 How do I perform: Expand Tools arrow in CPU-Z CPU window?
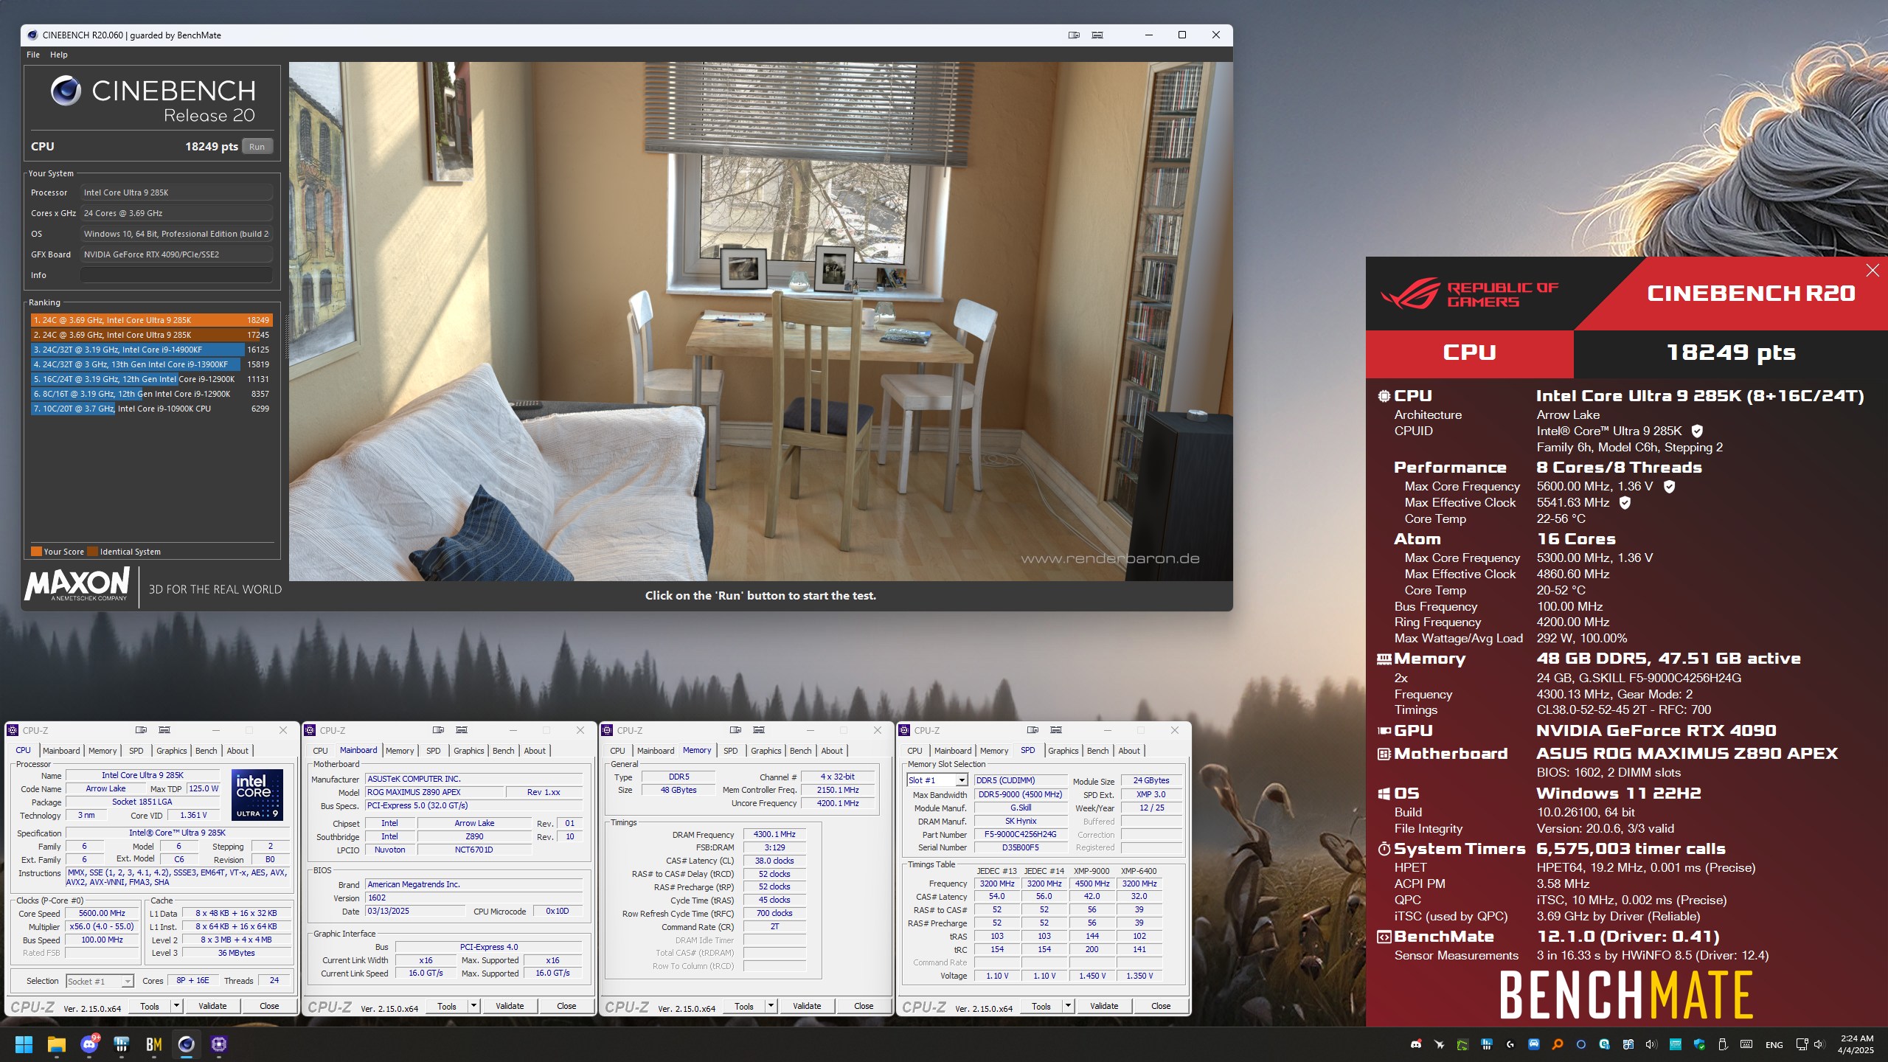click(x=176, y=1006)
